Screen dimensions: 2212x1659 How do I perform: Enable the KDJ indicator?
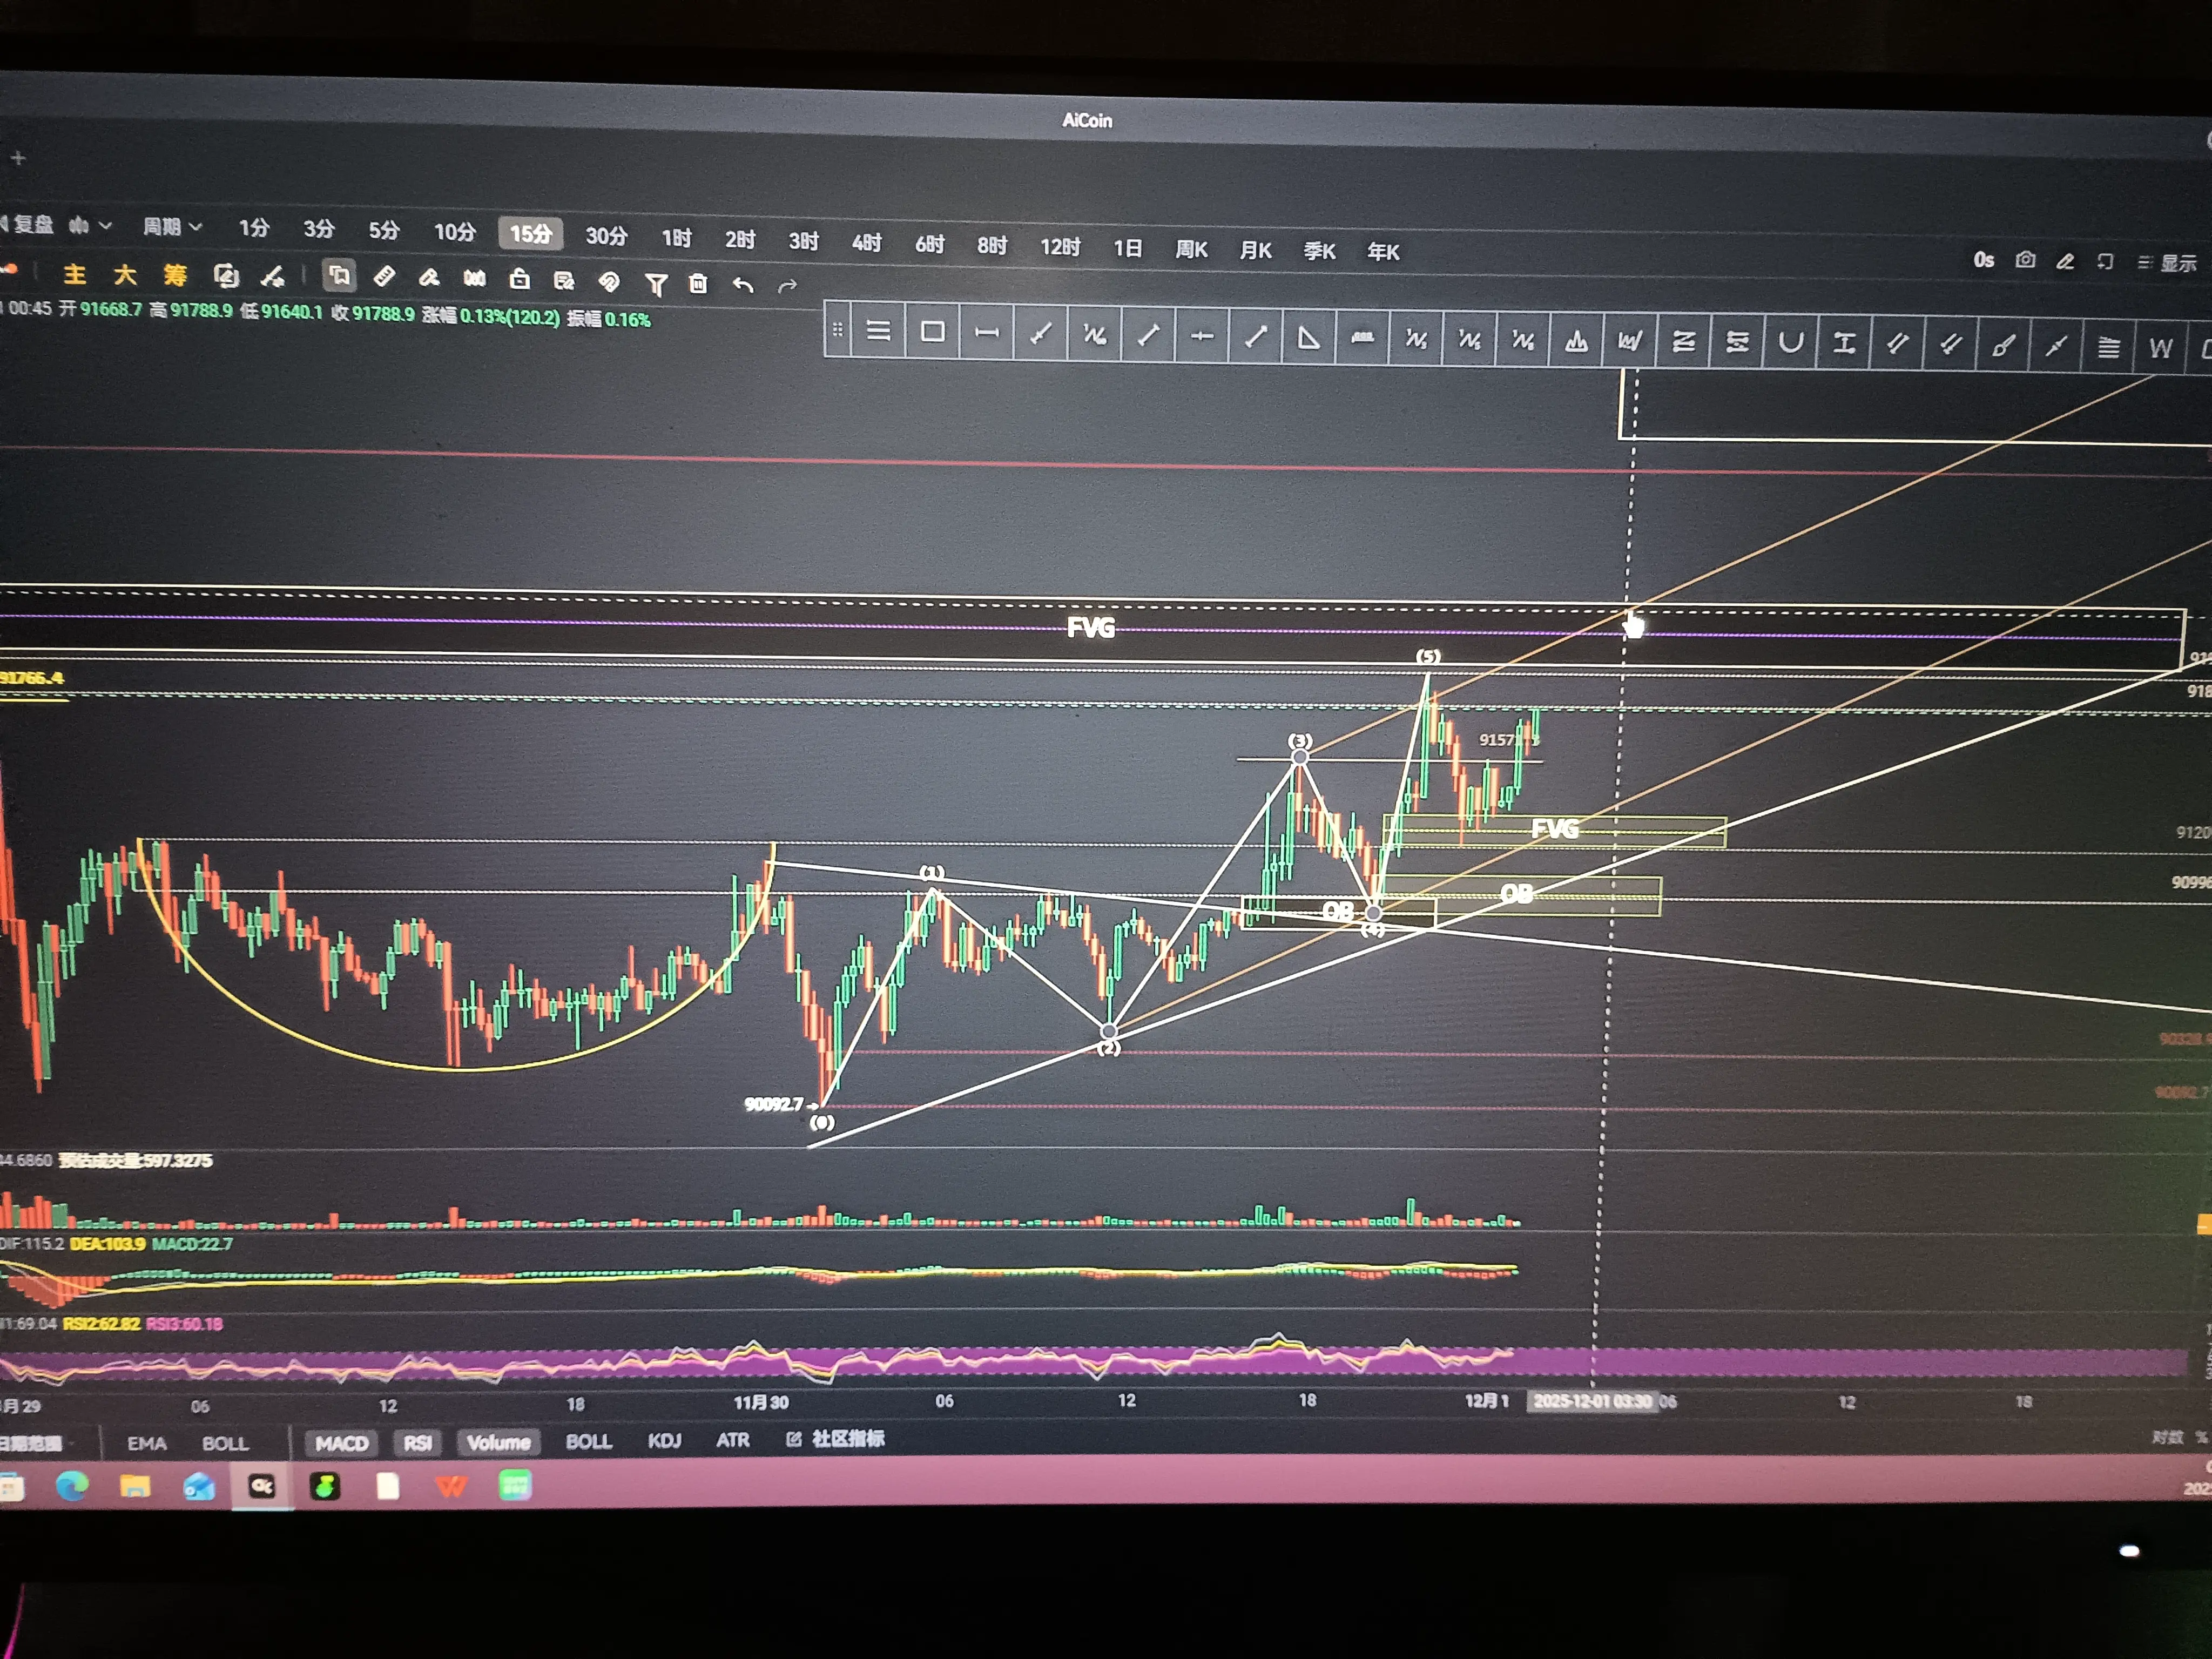664,1441
